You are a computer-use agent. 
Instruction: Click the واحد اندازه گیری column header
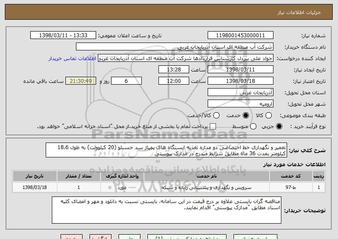(x=122, y=176)
